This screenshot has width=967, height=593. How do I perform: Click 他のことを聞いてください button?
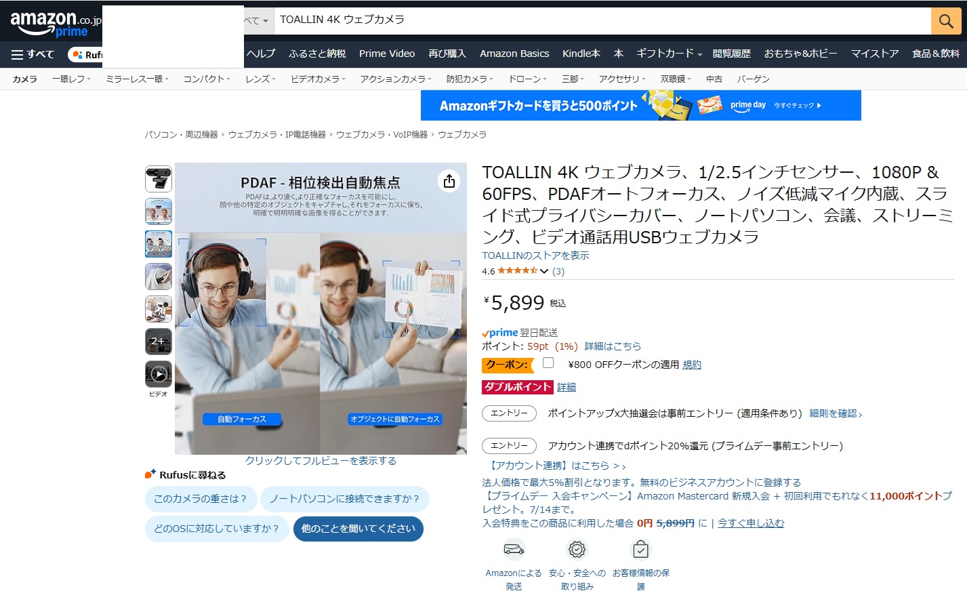[358, 529]
